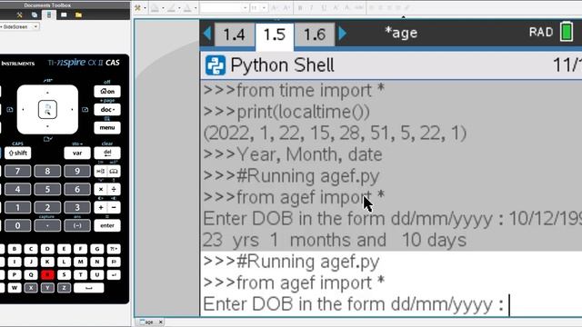Click the calculator home/on key

107,91
